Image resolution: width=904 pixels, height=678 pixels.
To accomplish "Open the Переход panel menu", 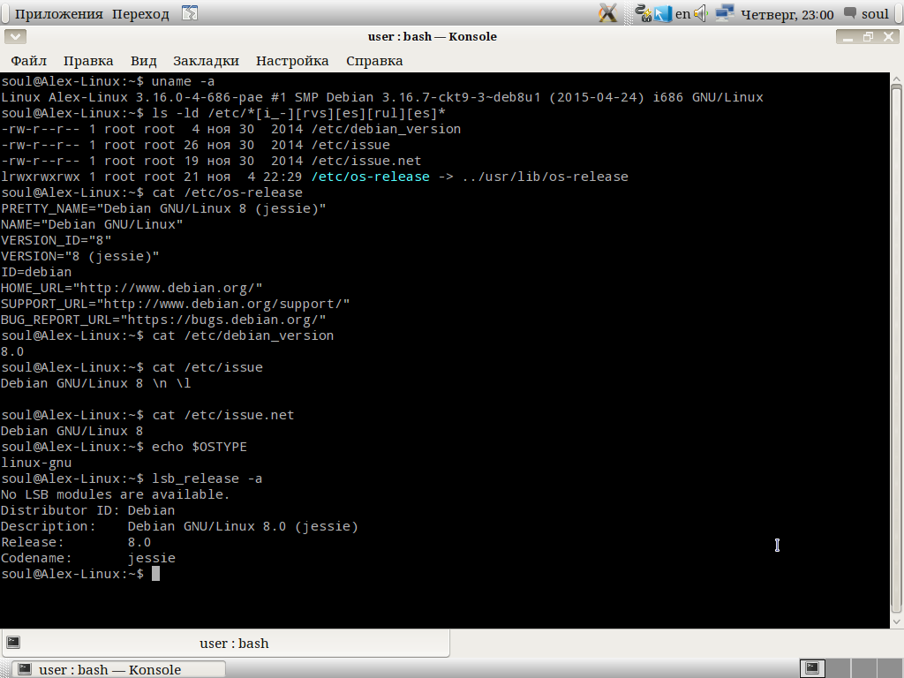I will point(140,14).
